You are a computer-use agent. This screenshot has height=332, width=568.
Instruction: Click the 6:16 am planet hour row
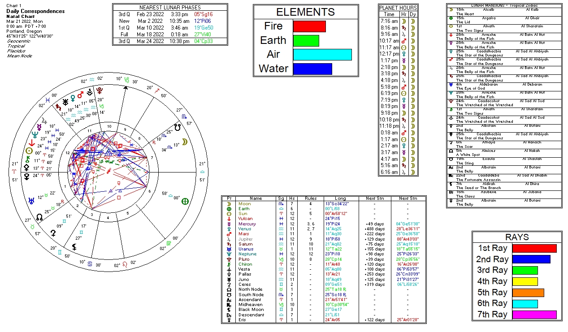tap(398, 172)
